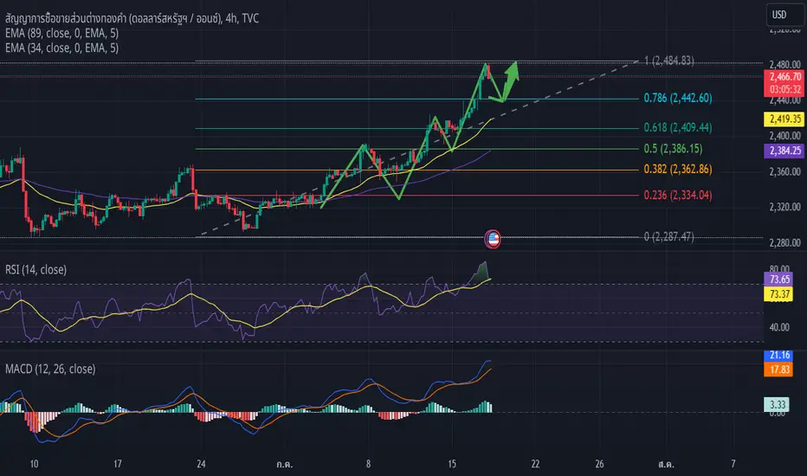This screenshot has height=476, width=807.
Task: Click the 2,320.00 price scale label
Action: (784, 207)
